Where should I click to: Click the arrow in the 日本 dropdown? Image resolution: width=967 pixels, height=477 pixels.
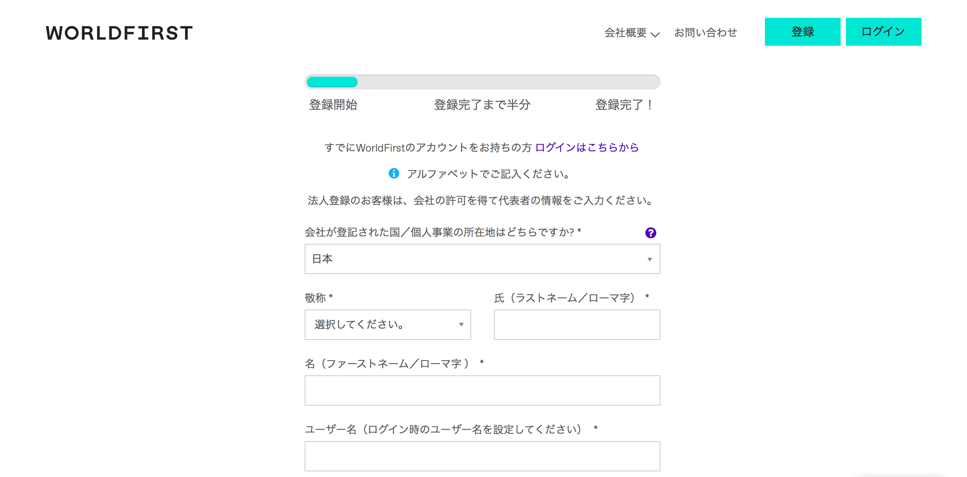tap(649, 259)
